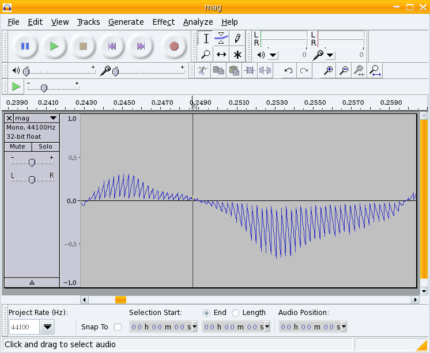Click the track gain slider
This screenshot has height=353, width=430.
pyautogui.click(x=32, y=162)
